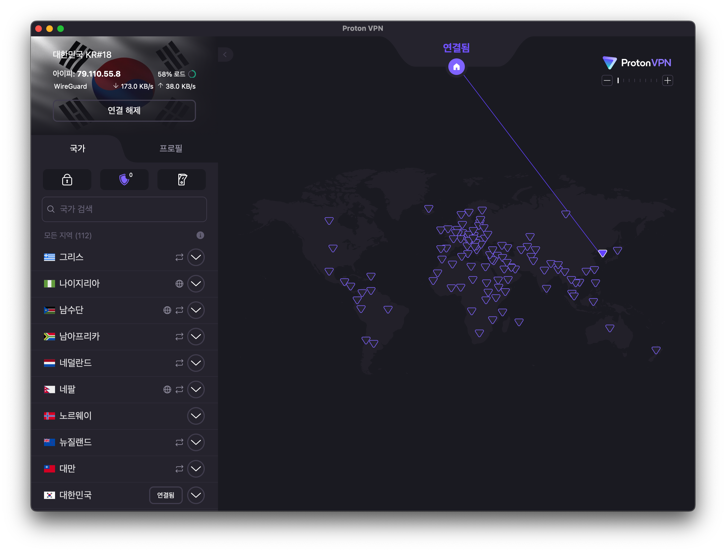The height and width of the screenshot is (552, 726).
Task: Expand the 네덜란드 server list
Action: tap(196, 363)
